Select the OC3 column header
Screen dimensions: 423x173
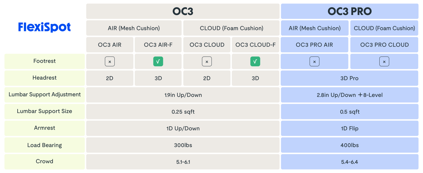click(183, 11)
